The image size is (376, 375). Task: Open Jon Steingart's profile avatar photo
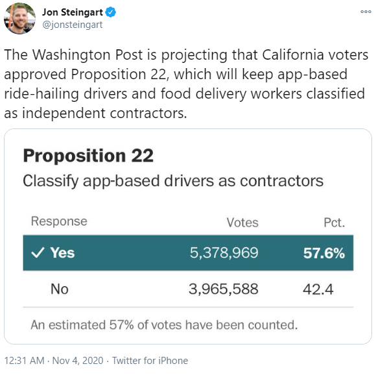click(19, 18)
